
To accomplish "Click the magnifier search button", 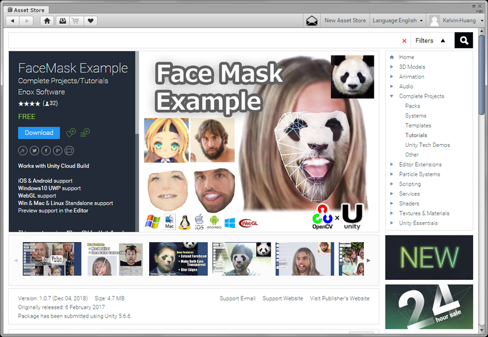I will 464,40.
